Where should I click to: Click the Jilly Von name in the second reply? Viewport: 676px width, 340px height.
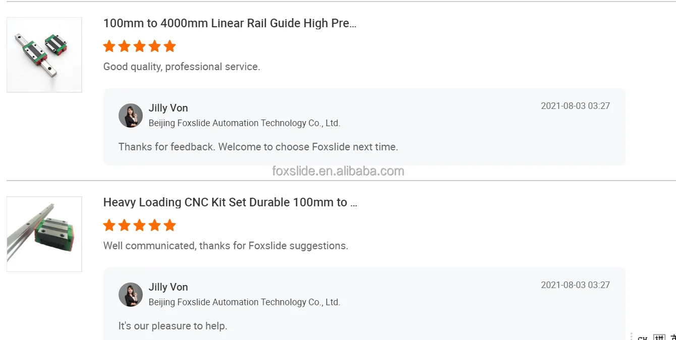pos(168,287)
